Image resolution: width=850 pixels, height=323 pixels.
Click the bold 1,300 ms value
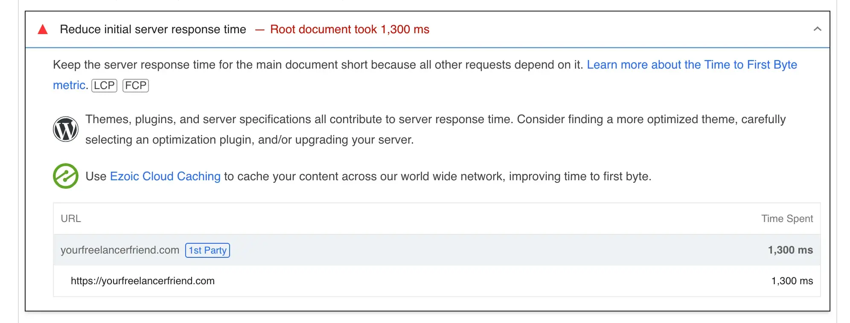point(790,250)
